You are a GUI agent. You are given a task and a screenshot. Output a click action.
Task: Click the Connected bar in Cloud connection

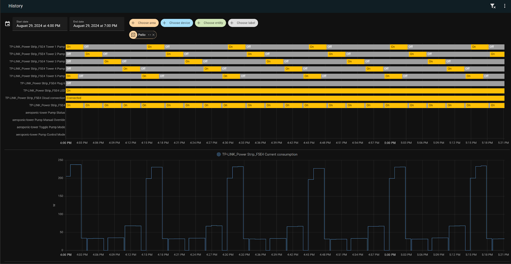coord(285,98)
